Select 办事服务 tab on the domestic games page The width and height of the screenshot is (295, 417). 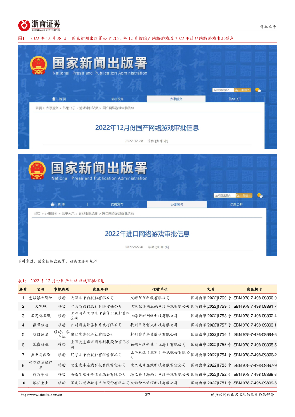[x=176, y=99]
